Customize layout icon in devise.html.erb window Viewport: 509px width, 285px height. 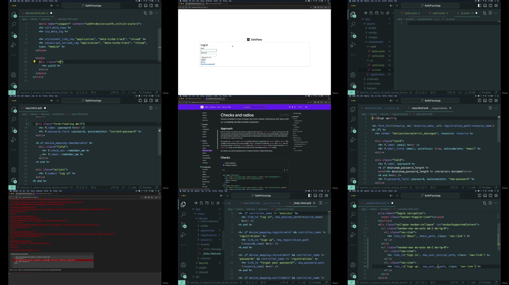pyautogui.click(x=157, y=5)
